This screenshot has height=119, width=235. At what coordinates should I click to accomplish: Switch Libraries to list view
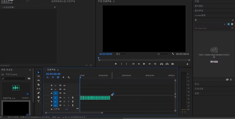point(232,24)
